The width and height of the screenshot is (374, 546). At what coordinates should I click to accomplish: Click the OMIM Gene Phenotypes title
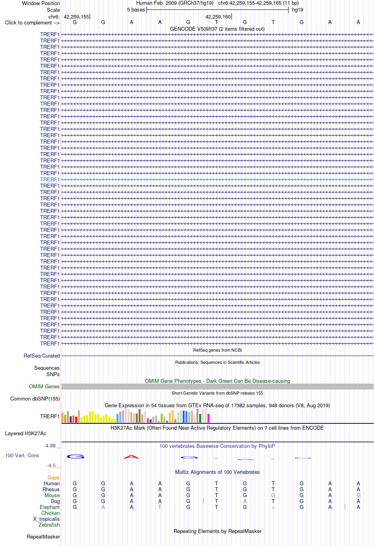tap(217, 381)
